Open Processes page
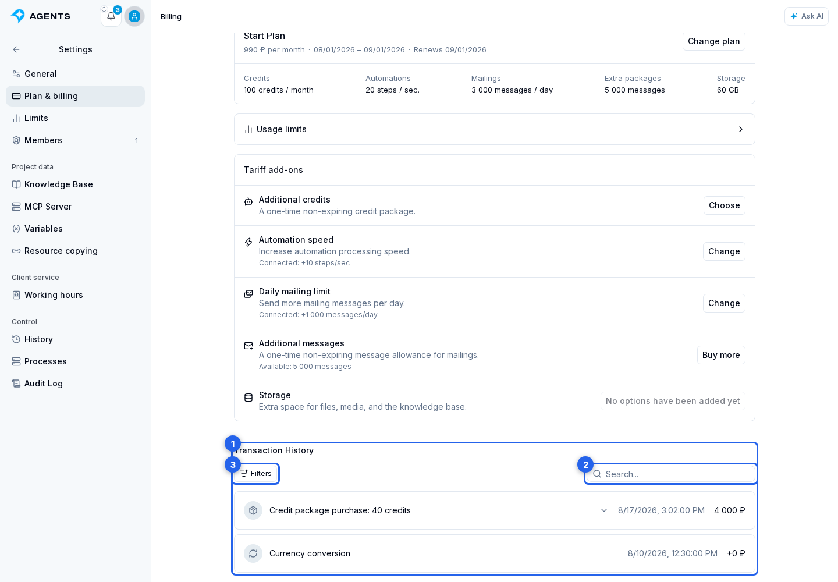The image size is (838, 582). 75,361
